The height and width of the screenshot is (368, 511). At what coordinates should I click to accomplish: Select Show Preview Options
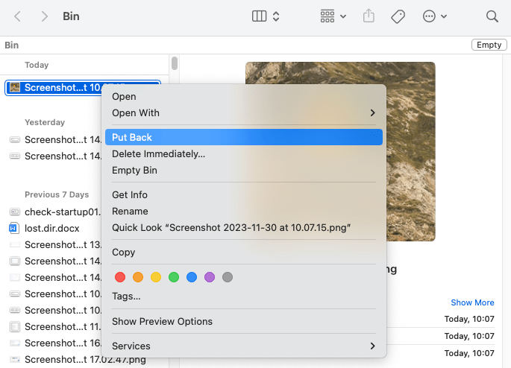[162, 322]
